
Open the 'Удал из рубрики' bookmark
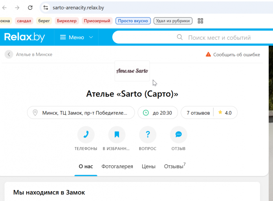click(173, 21)
